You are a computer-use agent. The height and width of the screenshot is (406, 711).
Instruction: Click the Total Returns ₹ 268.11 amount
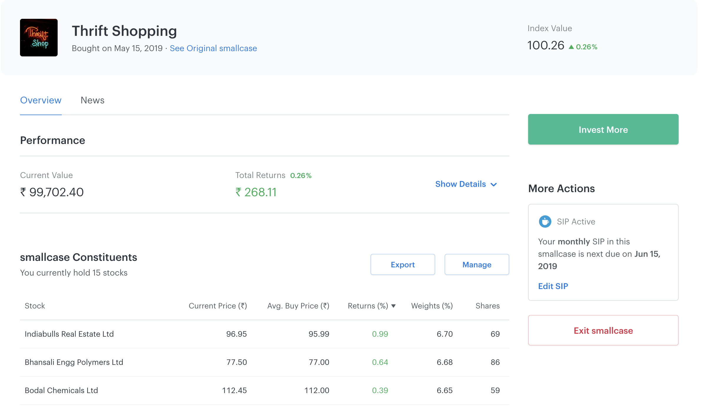tap(256, 192)
